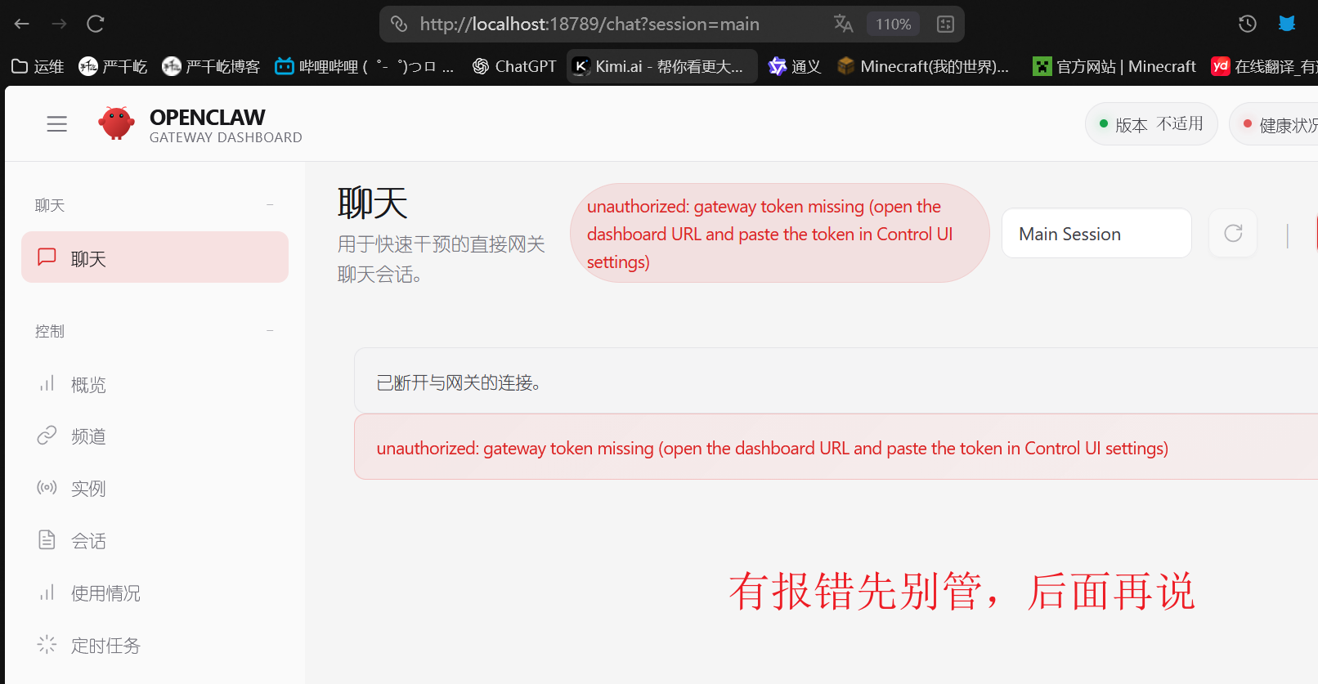Open the 使用情况 usage page
Image resolution: width=1318 pixels, height=684 pixels.
pyautogui.click(x=105, y=593)
